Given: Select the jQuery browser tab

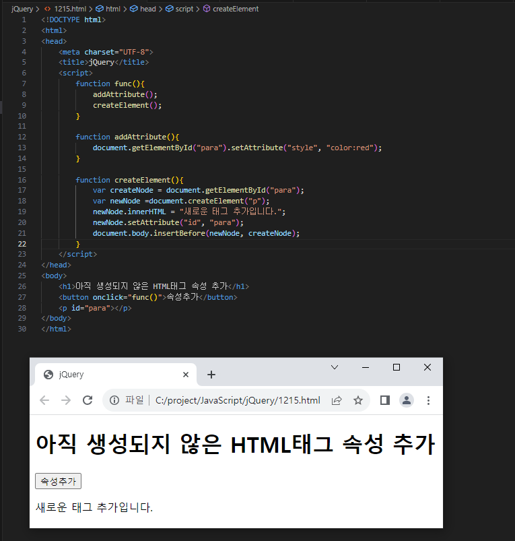Looking at the screenshot, I should coord(116,375).
